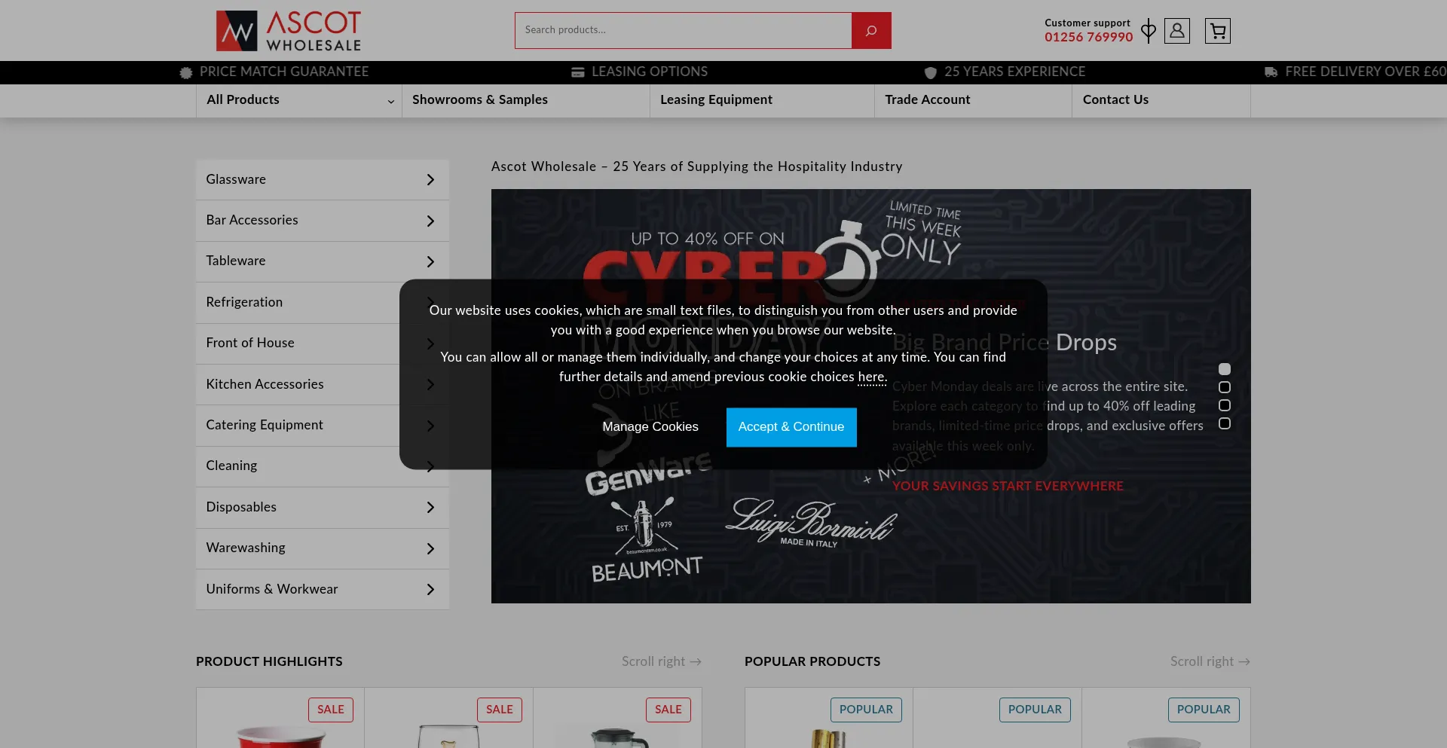This screenshot has width=1447, height=748.
Task: Open the Showrooms & Samples menu item
Action: 479,100
